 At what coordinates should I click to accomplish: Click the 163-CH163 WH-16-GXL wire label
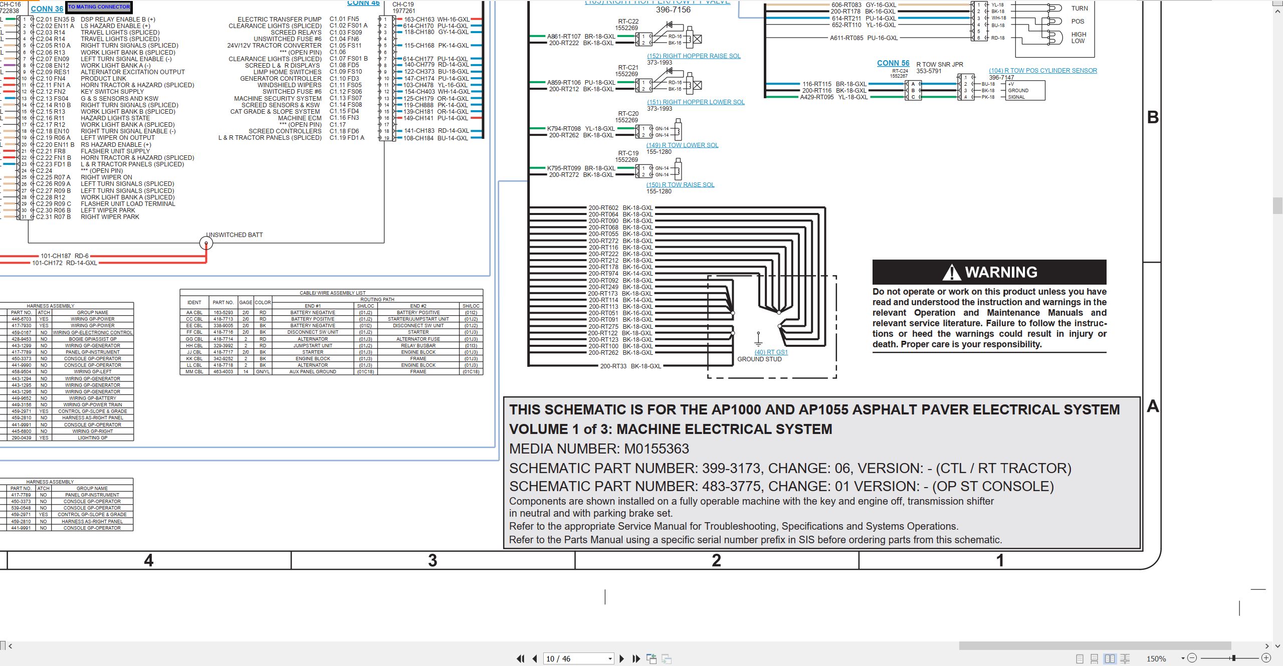pyautogui.click(x=437, y=20)
